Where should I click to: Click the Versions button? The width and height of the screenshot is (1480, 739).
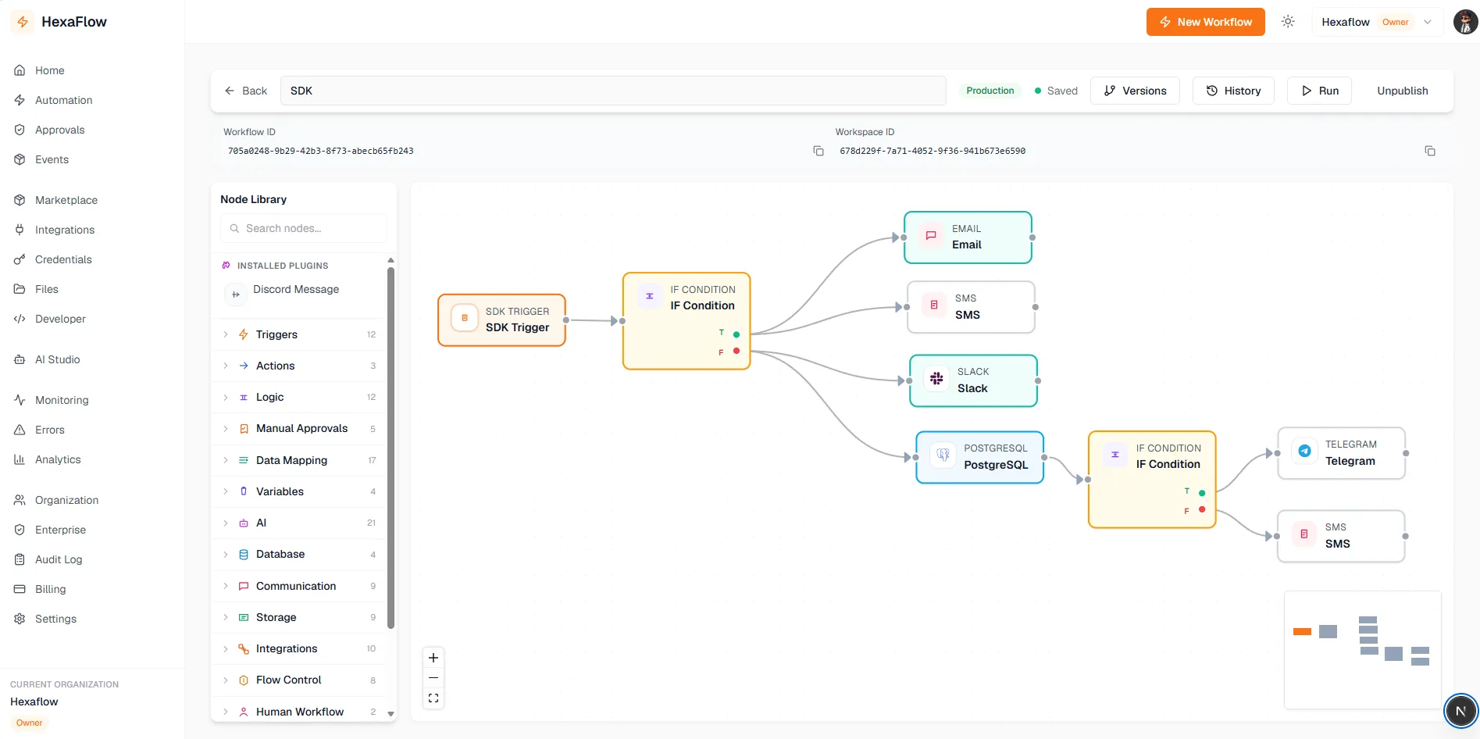coord(1135,91)
